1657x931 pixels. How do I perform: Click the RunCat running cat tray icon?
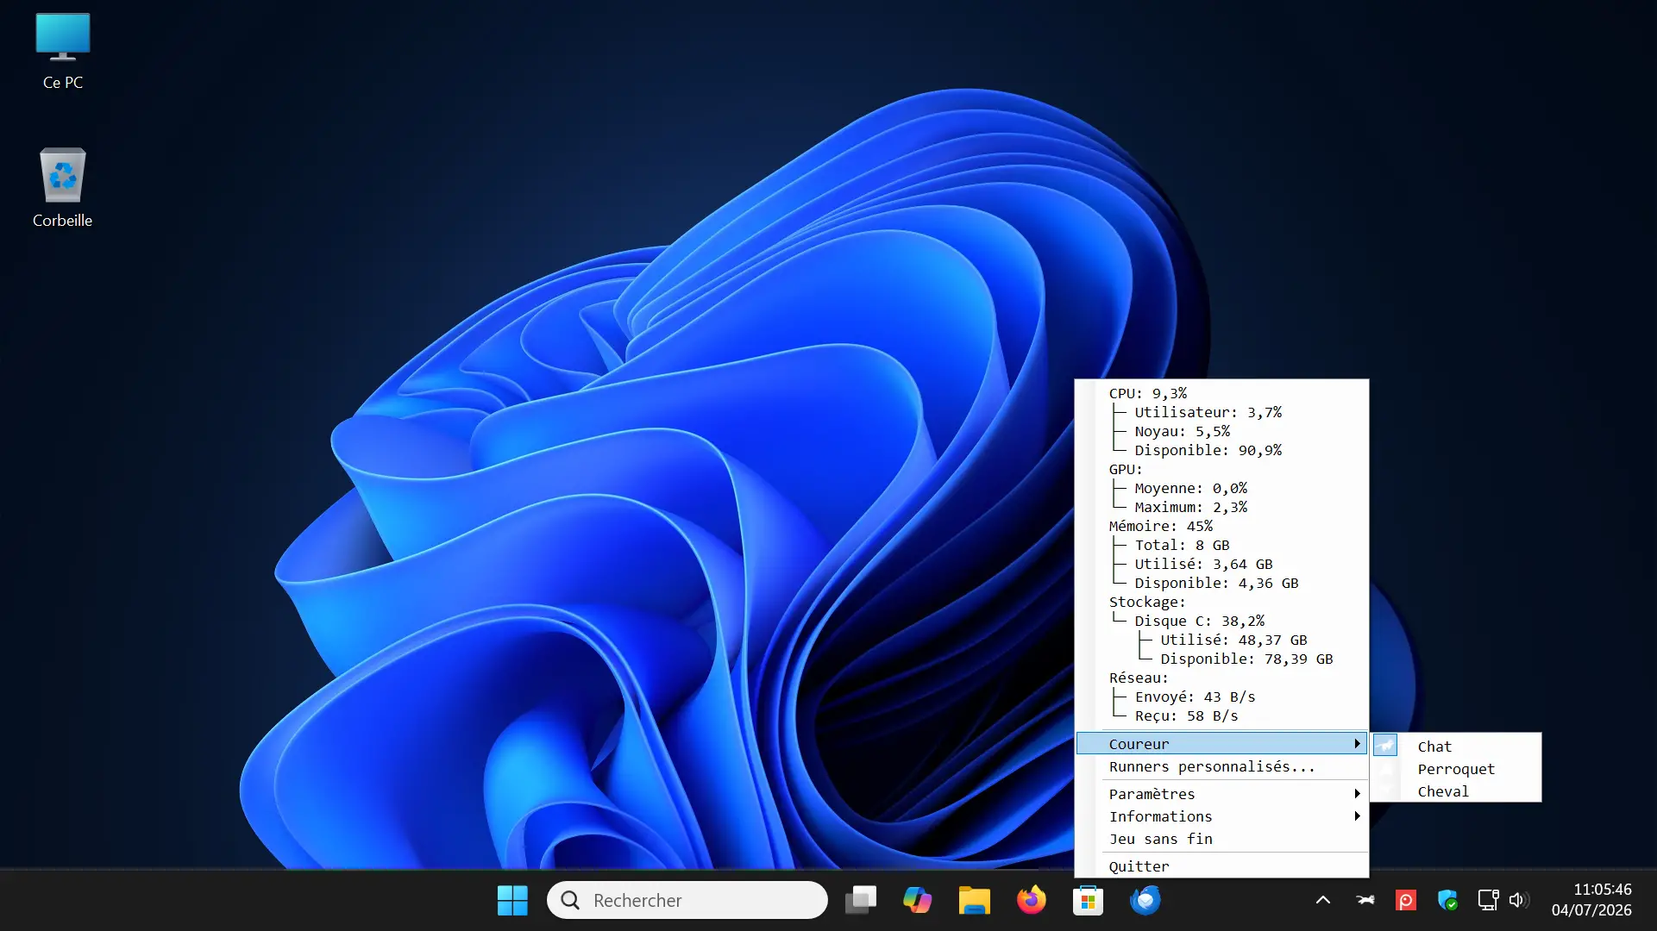coord(1365,900)
